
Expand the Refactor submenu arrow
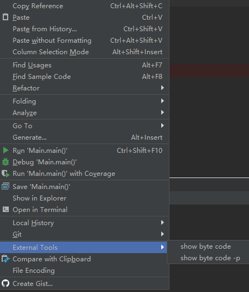pos(162,88)
